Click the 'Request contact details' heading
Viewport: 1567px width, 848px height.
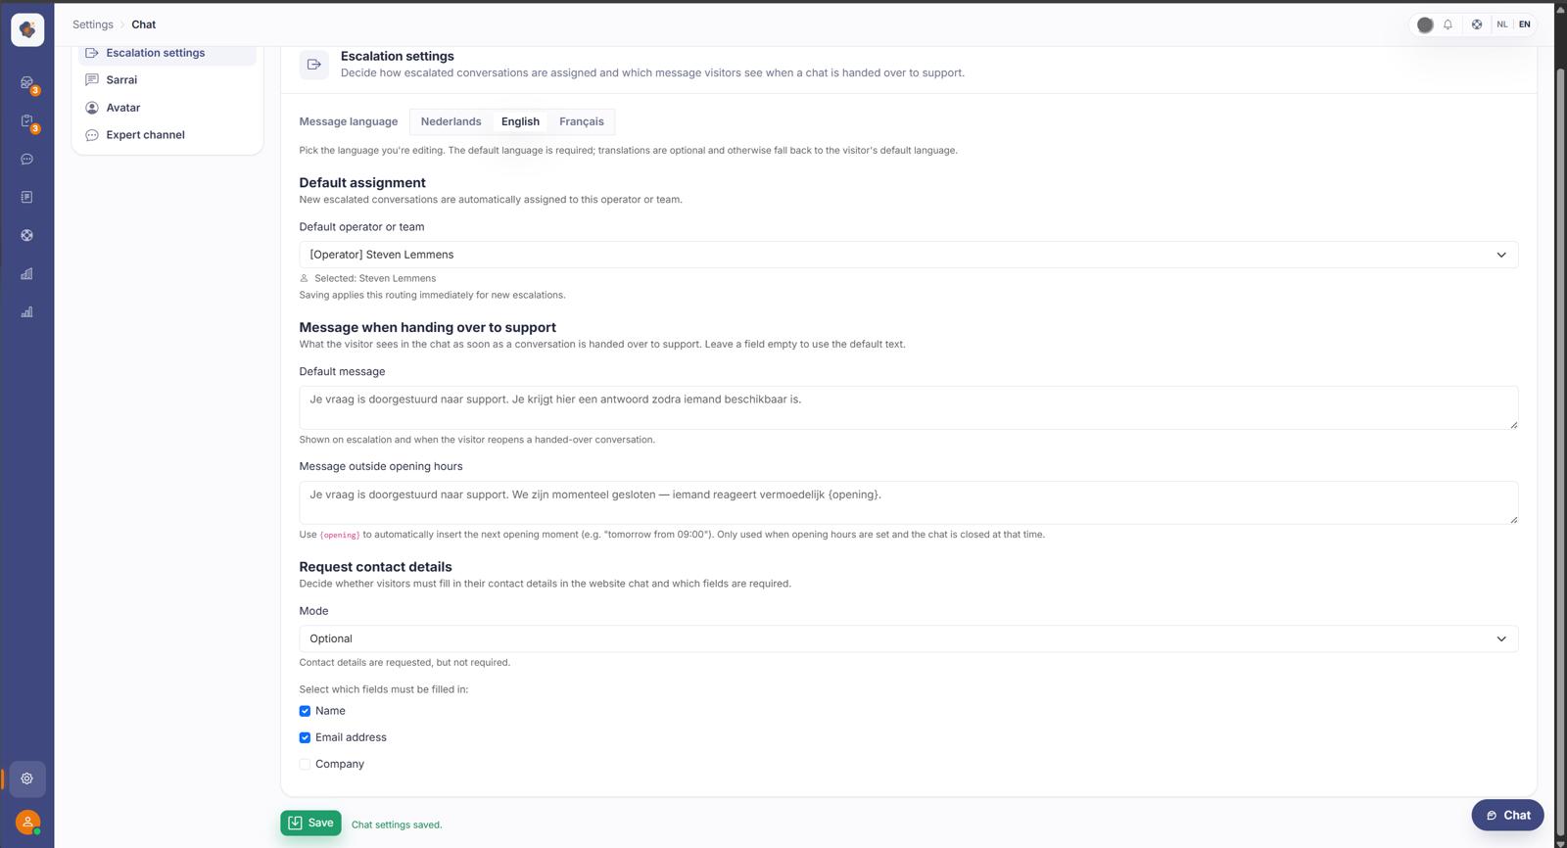tap(375, 567)
